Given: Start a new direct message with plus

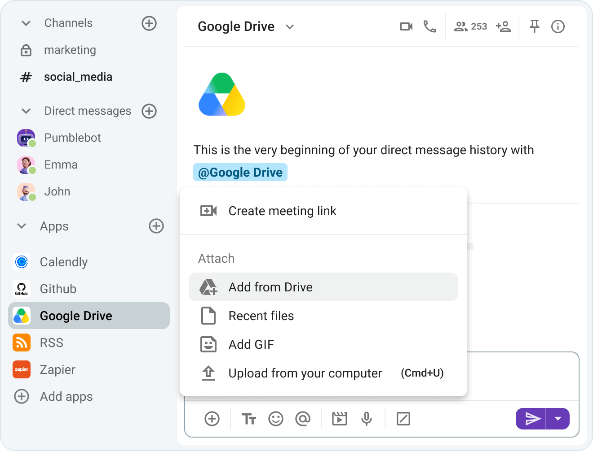Looking at the screenshot, I should [x=149, y=111].
